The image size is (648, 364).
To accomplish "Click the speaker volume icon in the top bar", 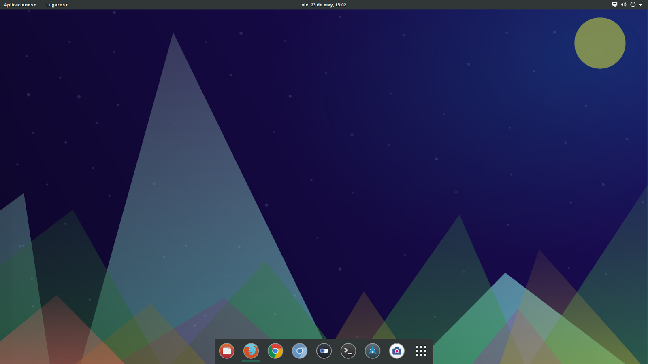I will click(x=623, y=5).
